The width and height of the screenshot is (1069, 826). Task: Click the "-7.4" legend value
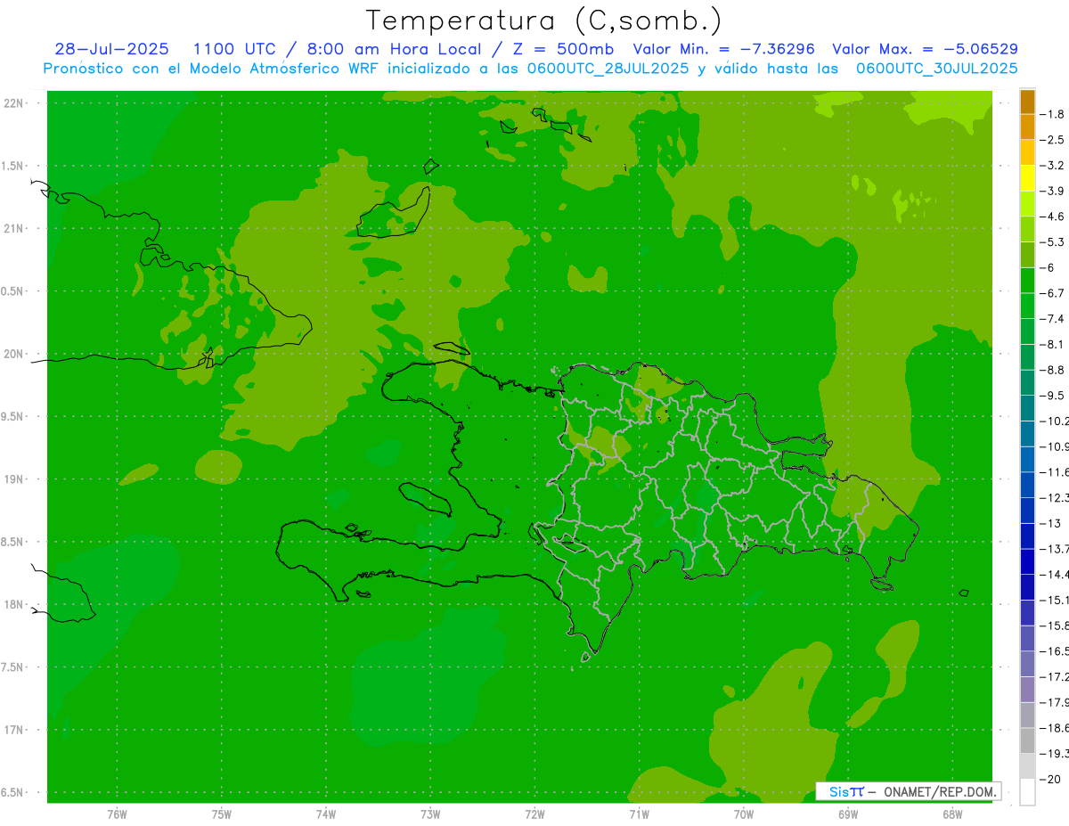point(1053,319)
